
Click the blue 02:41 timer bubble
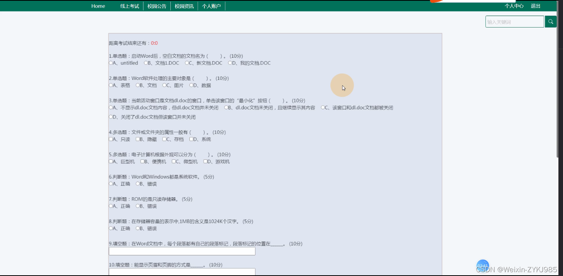click(483, 265)
